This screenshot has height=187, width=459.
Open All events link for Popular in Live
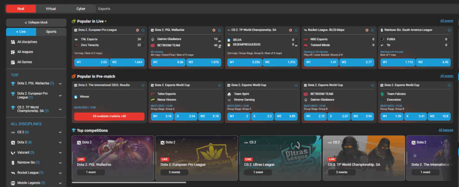point(446,21)
